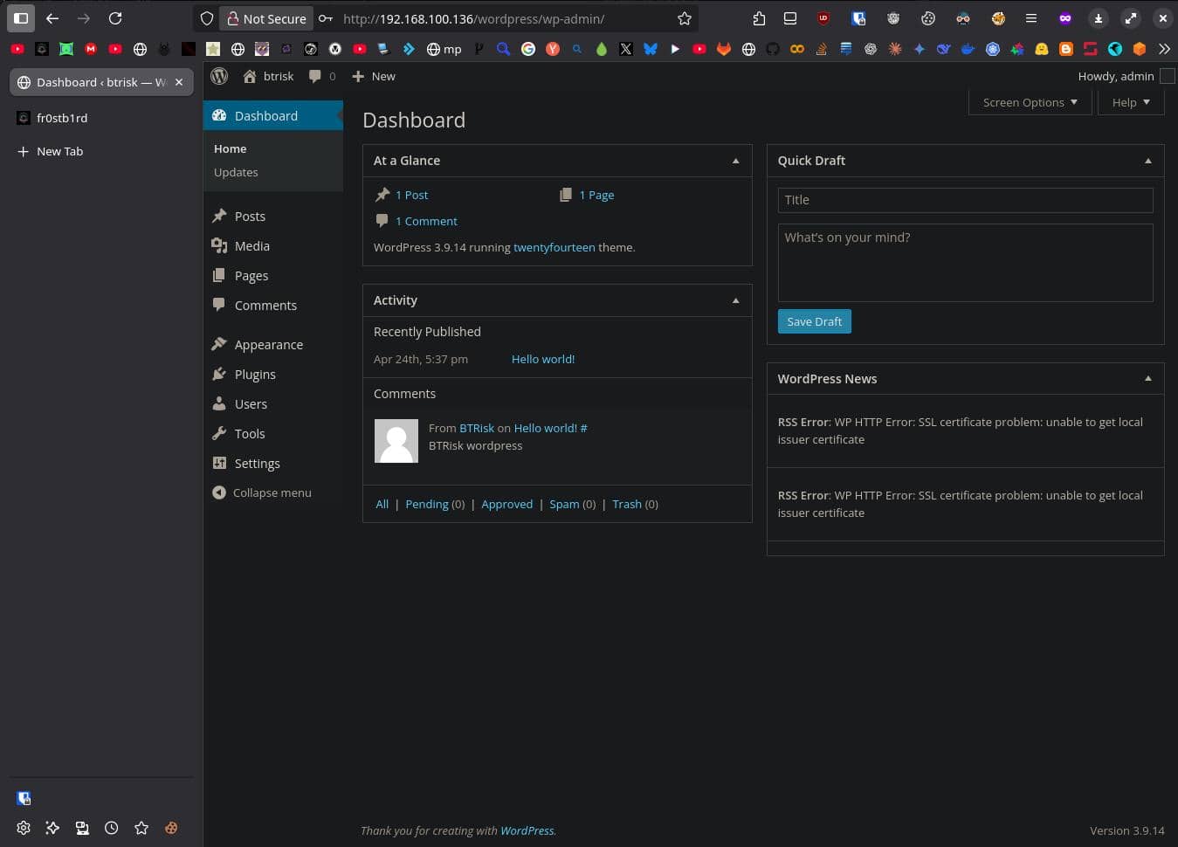Toggle the WordPress News widget arrow
This screenshot has height=847, width=1178.
[1147, 379]
